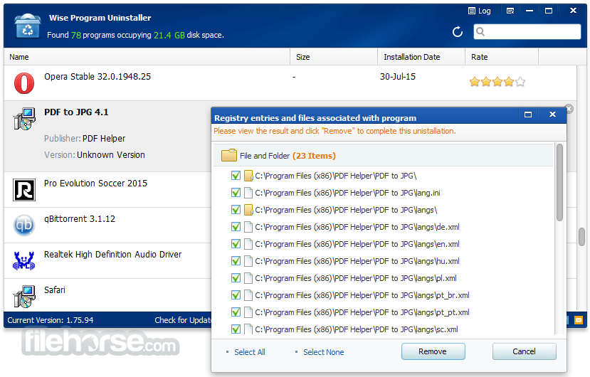Screen dimensions: 590x377
Task: Click the Cancel button
Action: (524, 351)
